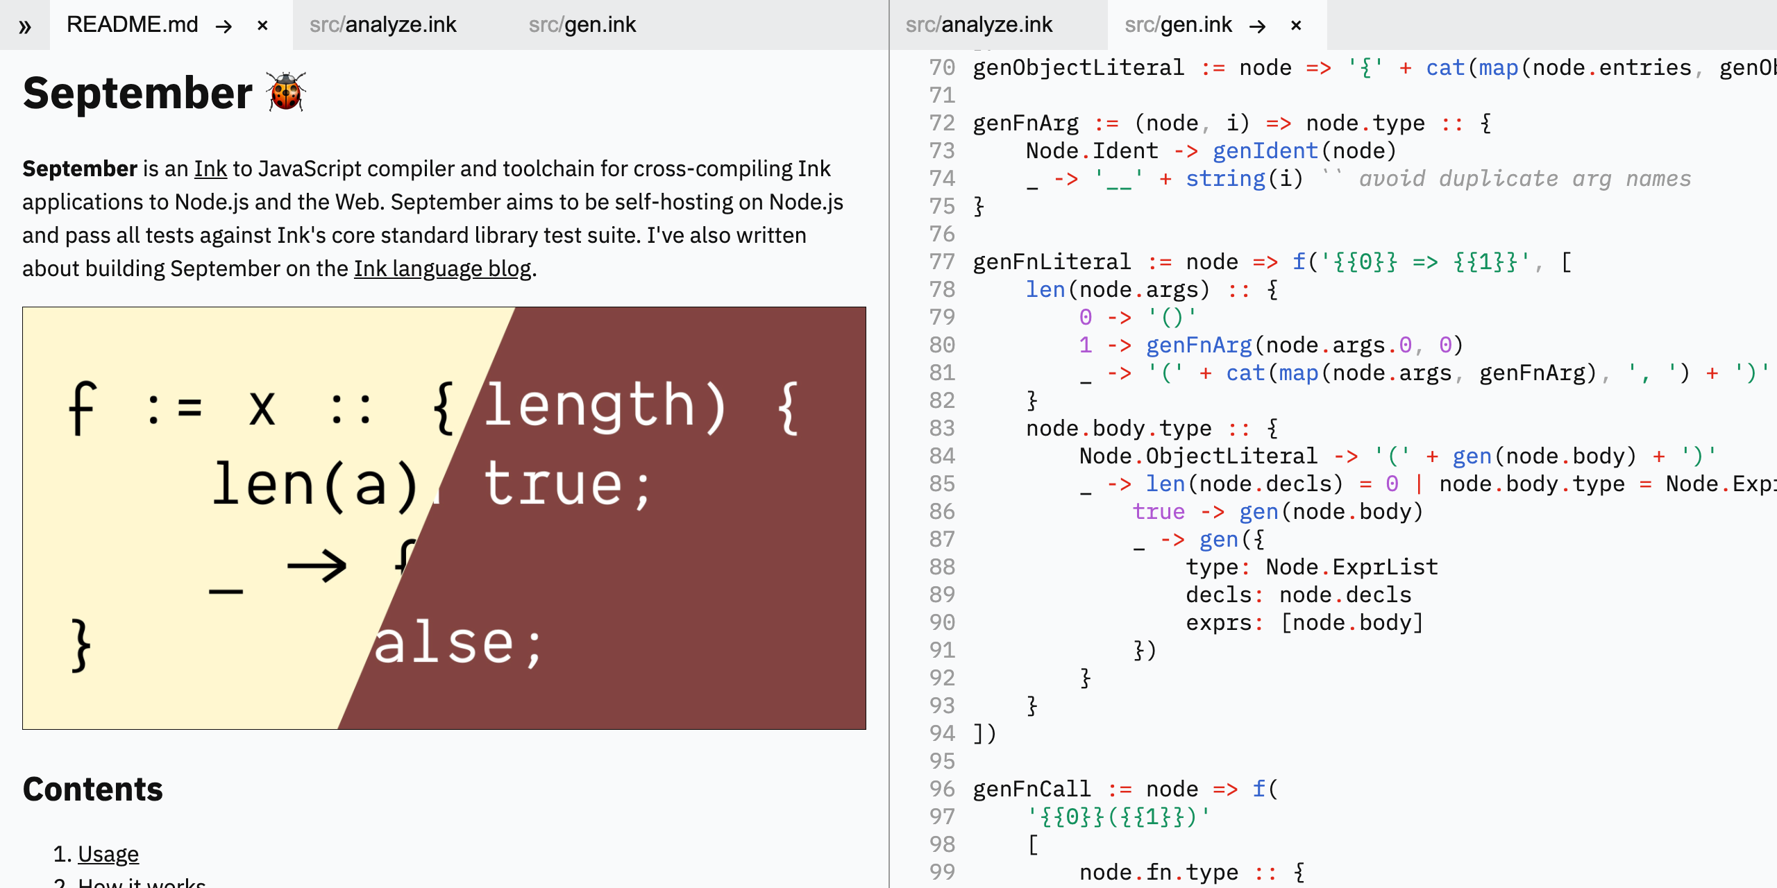This screenshot has width=1777, height=888.
Task: Click line number 96 in gutter
Action: [942, 789]
